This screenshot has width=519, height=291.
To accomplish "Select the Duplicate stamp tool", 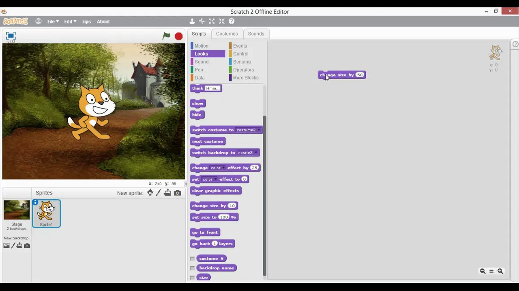I will coord(192,21).
